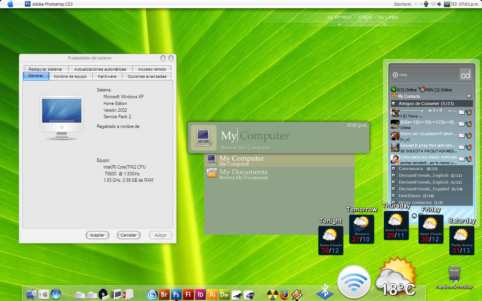This screenshot has height=301, width=482.
Task: Click the large round Wi-Fi dock icon
Action: [x=354, y=282]
